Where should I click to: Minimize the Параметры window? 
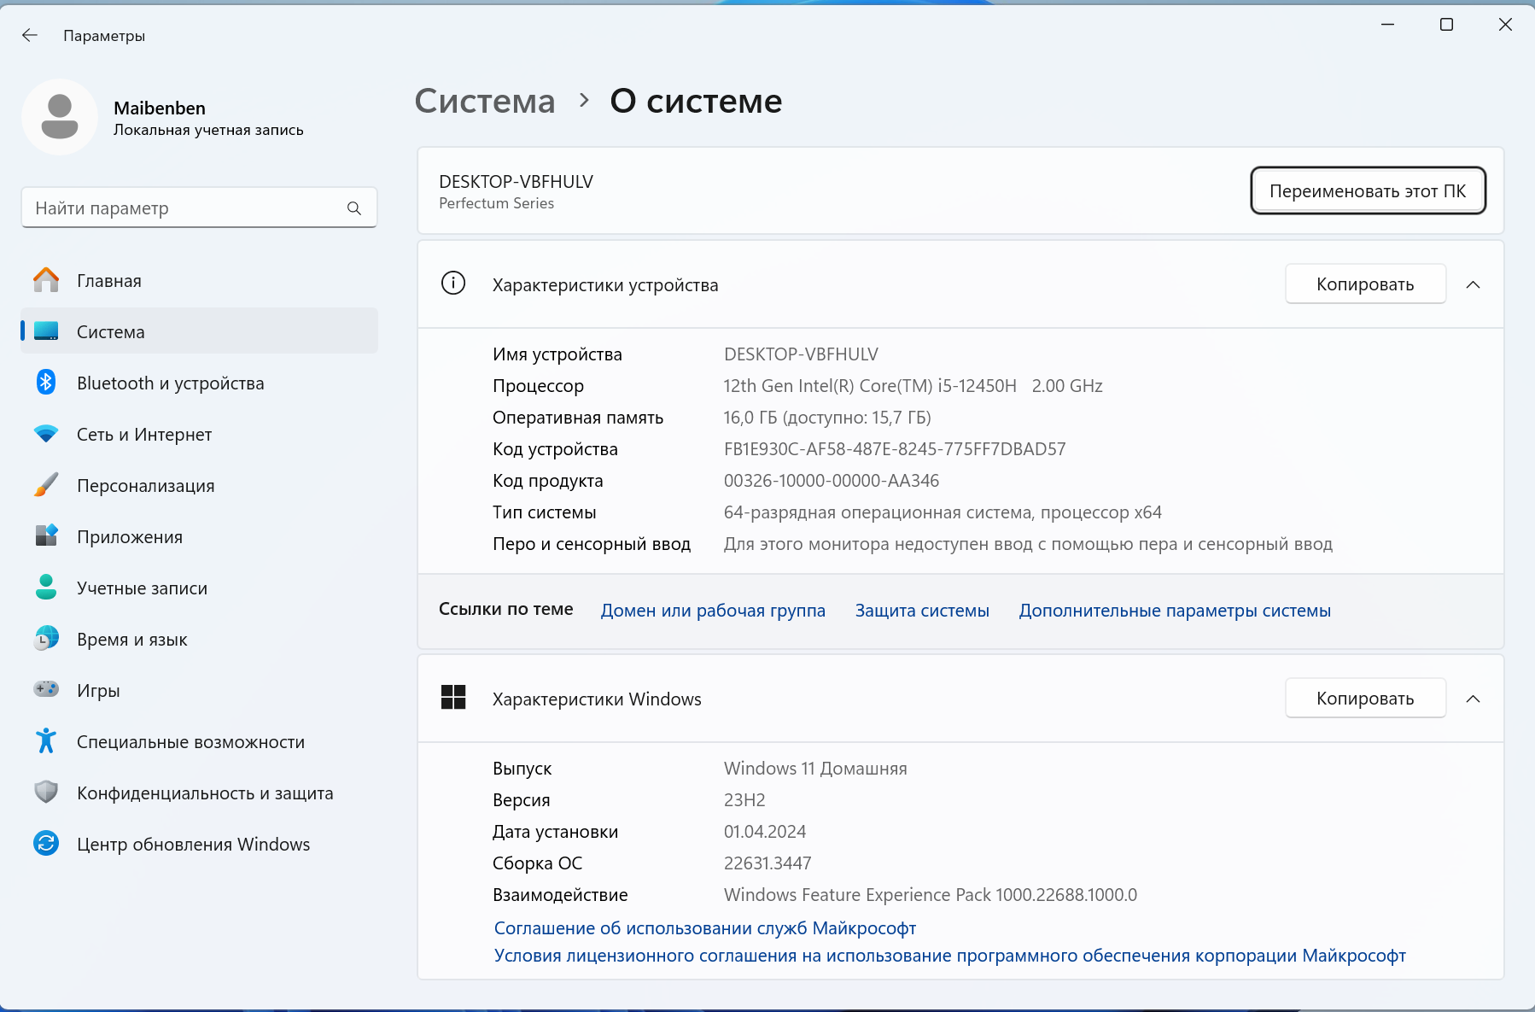(x=1387, y=25)
